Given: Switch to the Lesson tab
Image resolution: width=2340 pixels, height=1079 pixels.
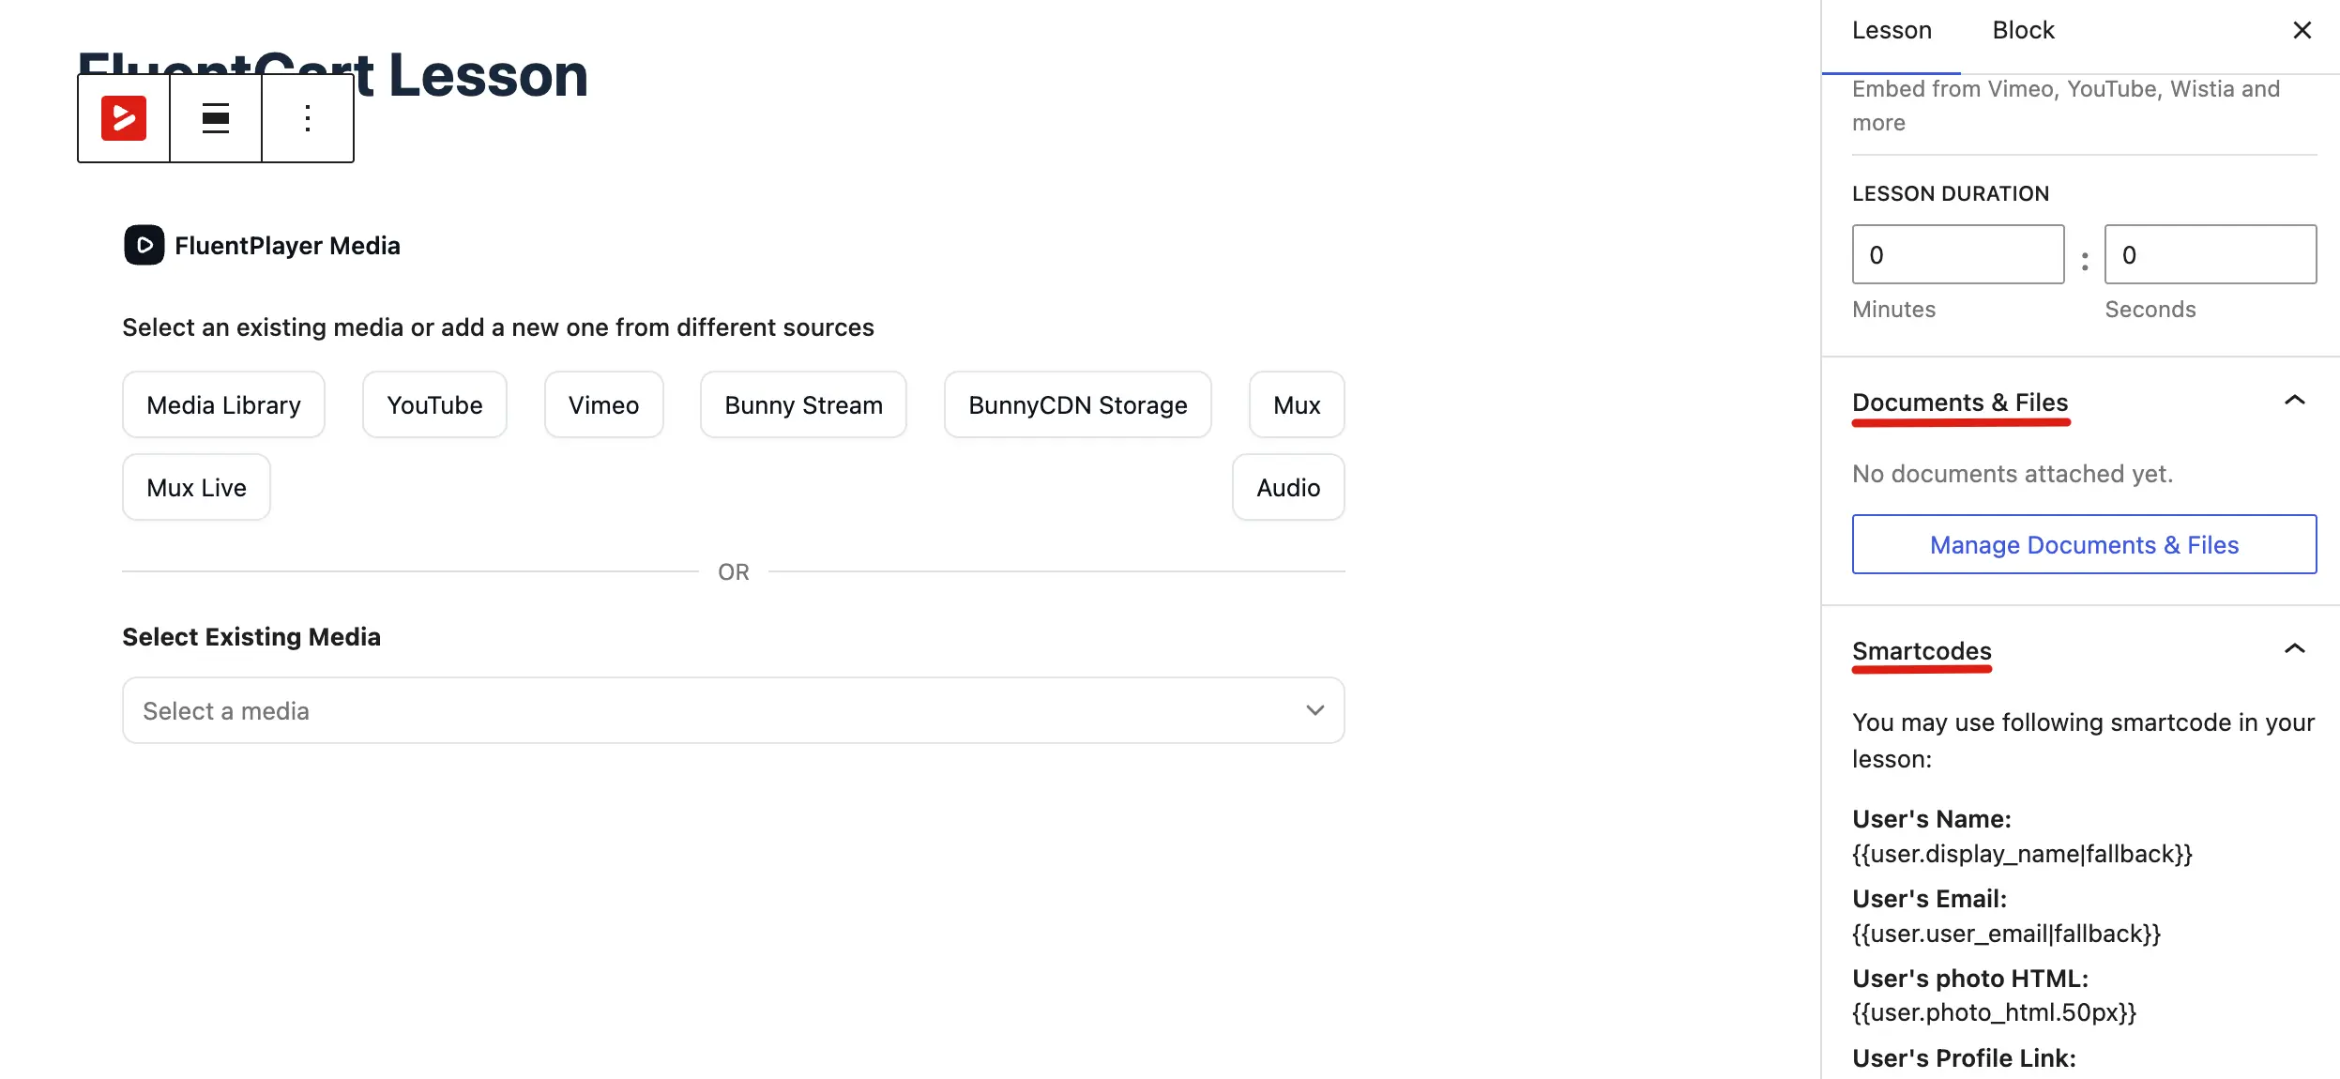Looking at the screenshot, I should [1892, 31].
